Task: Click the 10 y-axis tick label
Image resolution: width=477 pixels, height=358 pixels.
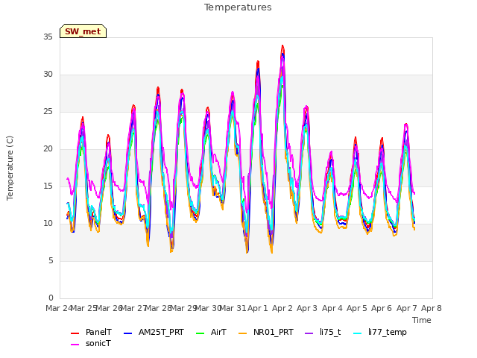Action: coord(48,224)
